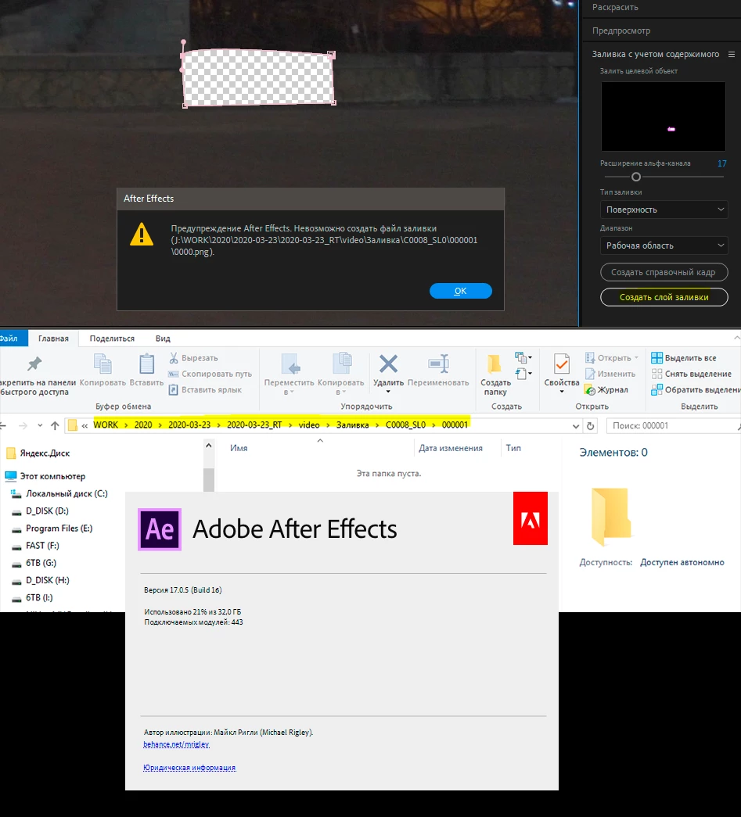Click the 'Вставить' paste icon
The width and height of the screenshot is (741, 817).
146,364
